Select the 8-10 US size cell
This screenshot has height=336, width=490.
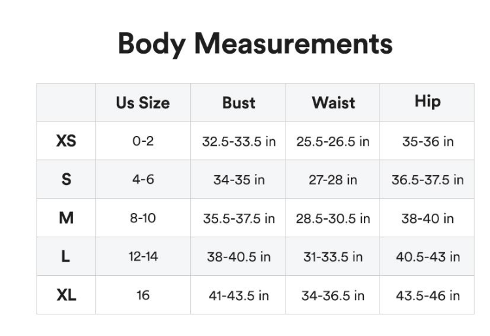pos(143,218)
